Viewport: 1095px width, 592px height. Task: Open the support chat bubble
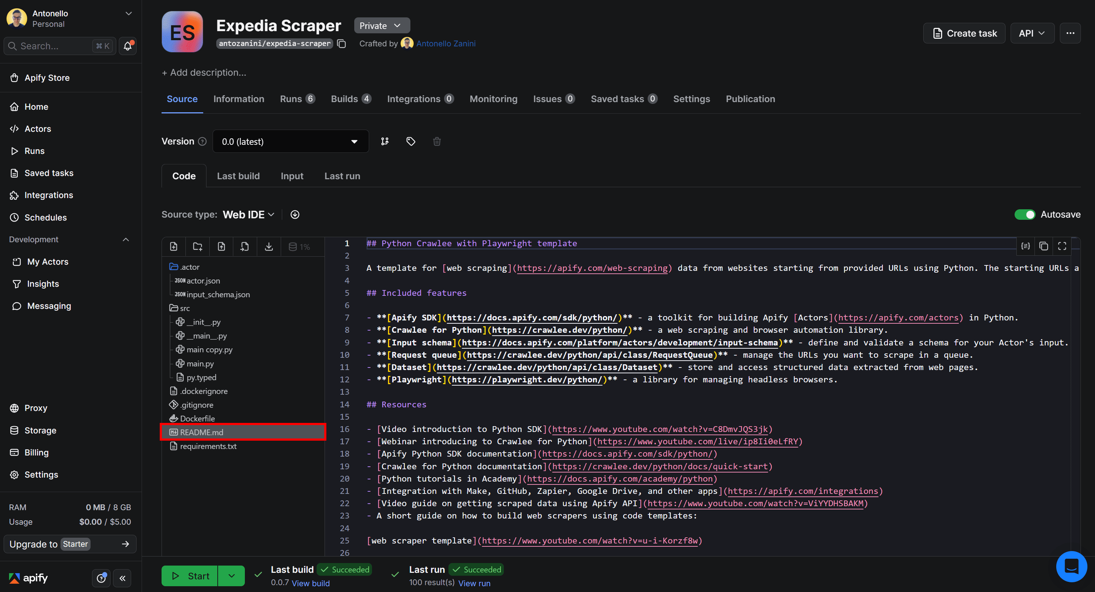click(x=1071, y=566)
